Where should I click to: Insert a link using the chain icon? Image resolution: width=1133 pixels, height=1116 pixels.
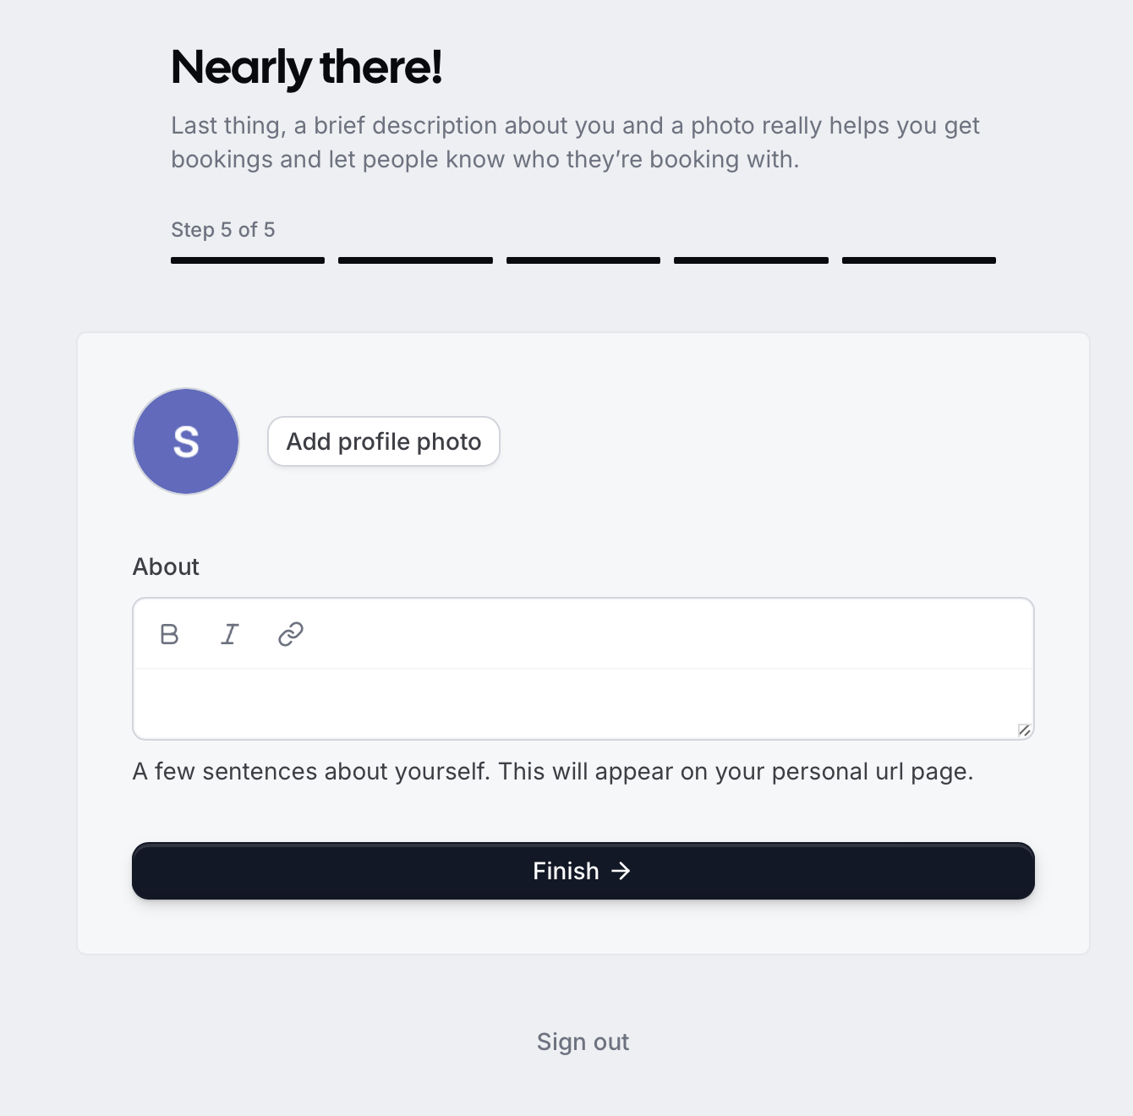[x=291, y=634]
